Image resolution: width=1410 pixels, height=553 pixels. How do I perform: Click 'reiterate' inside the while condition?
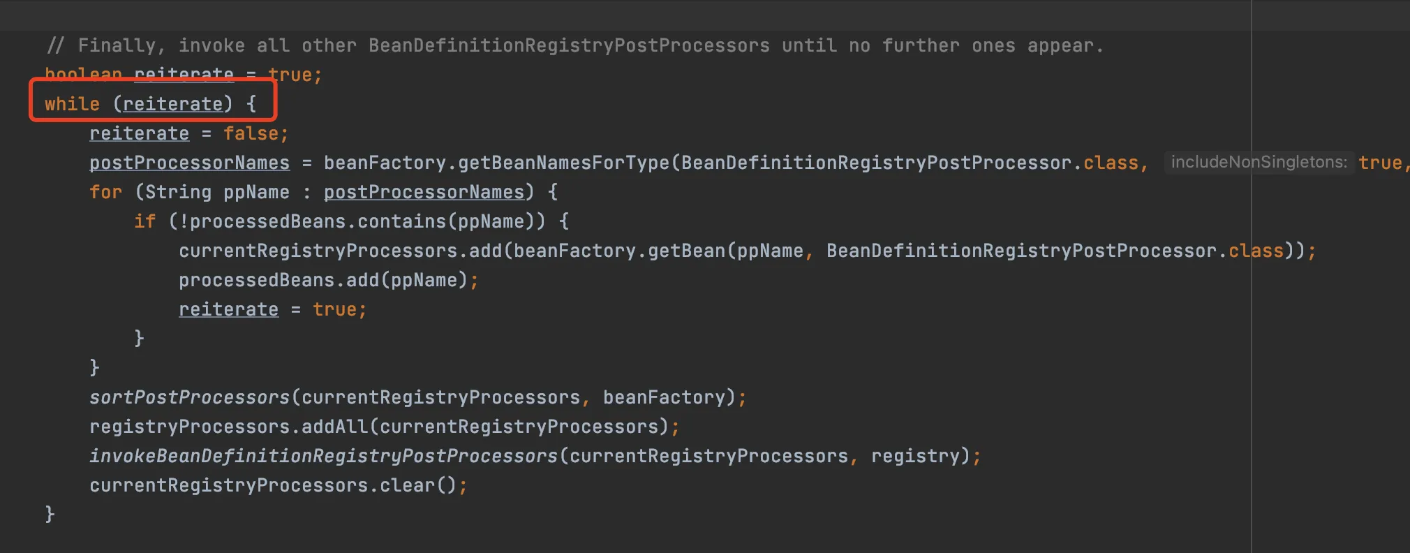(173, 104)
